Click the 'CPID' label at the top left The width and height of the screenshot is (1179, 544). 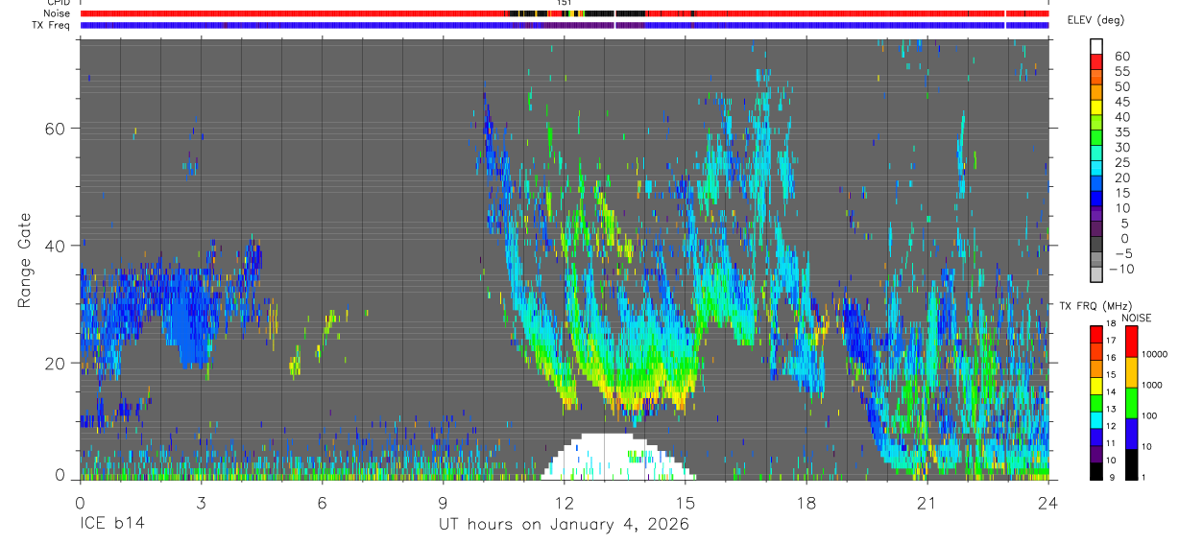(57, 3)
